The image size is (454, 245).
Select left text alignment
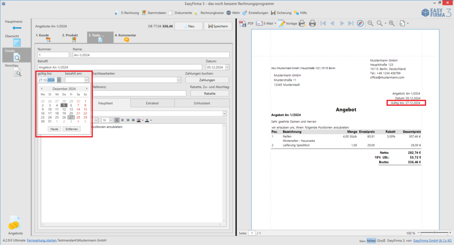[117, 120]
